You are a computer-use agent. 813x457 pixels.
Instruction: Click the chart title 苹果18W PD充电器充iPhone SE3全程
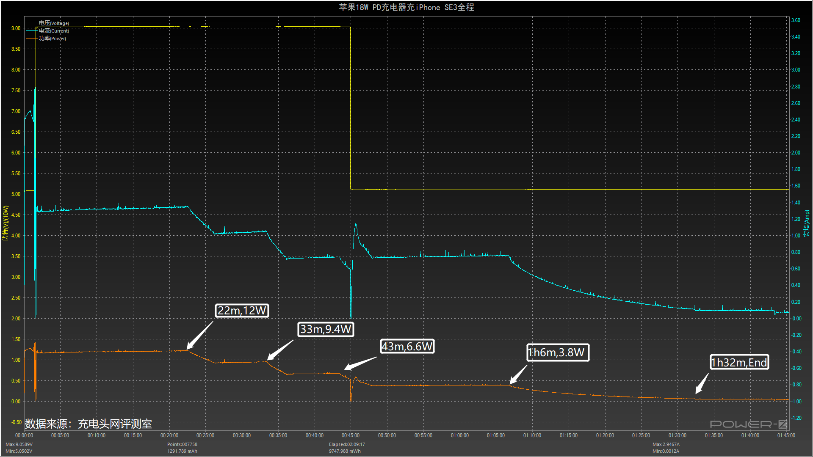coord(406,7)
